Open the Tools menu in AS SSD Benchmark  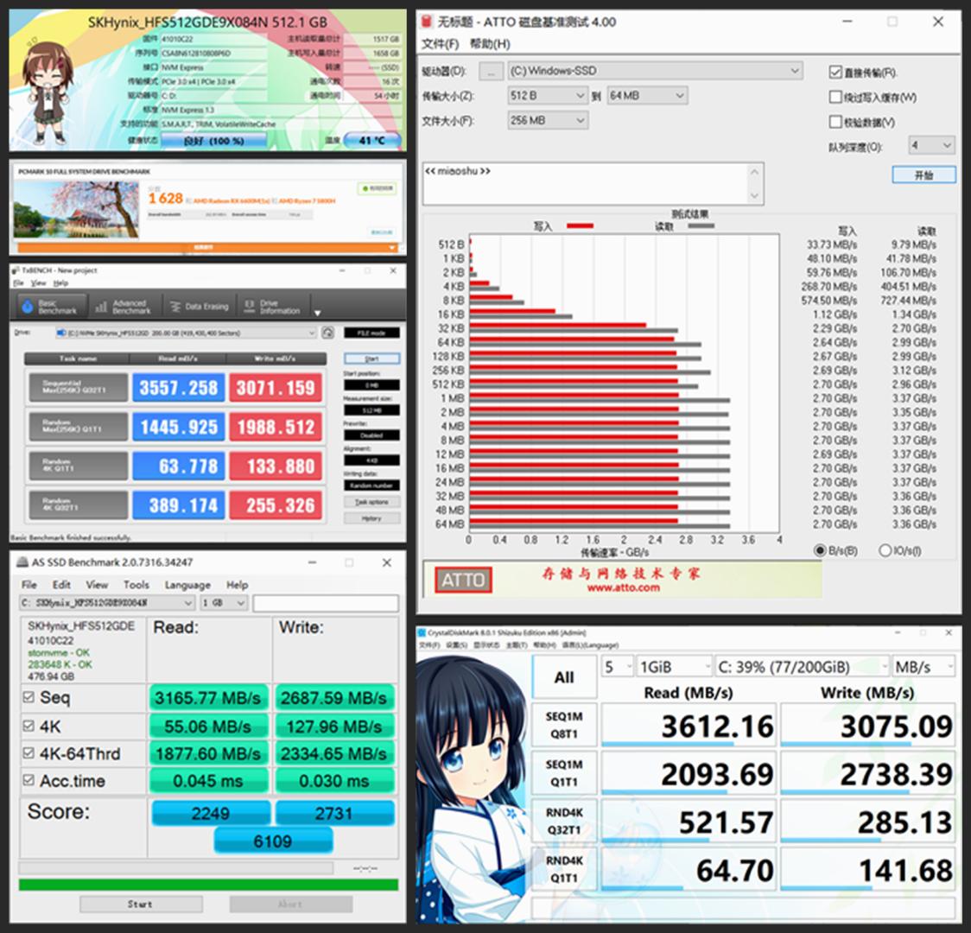click(x=136, y=584)
